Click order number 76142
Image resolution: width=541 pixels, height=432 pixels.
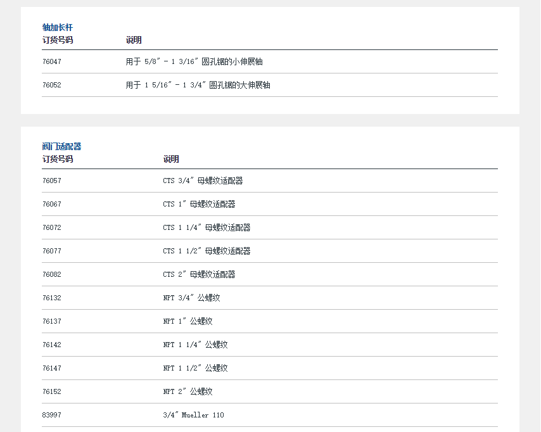coord(52,345)
